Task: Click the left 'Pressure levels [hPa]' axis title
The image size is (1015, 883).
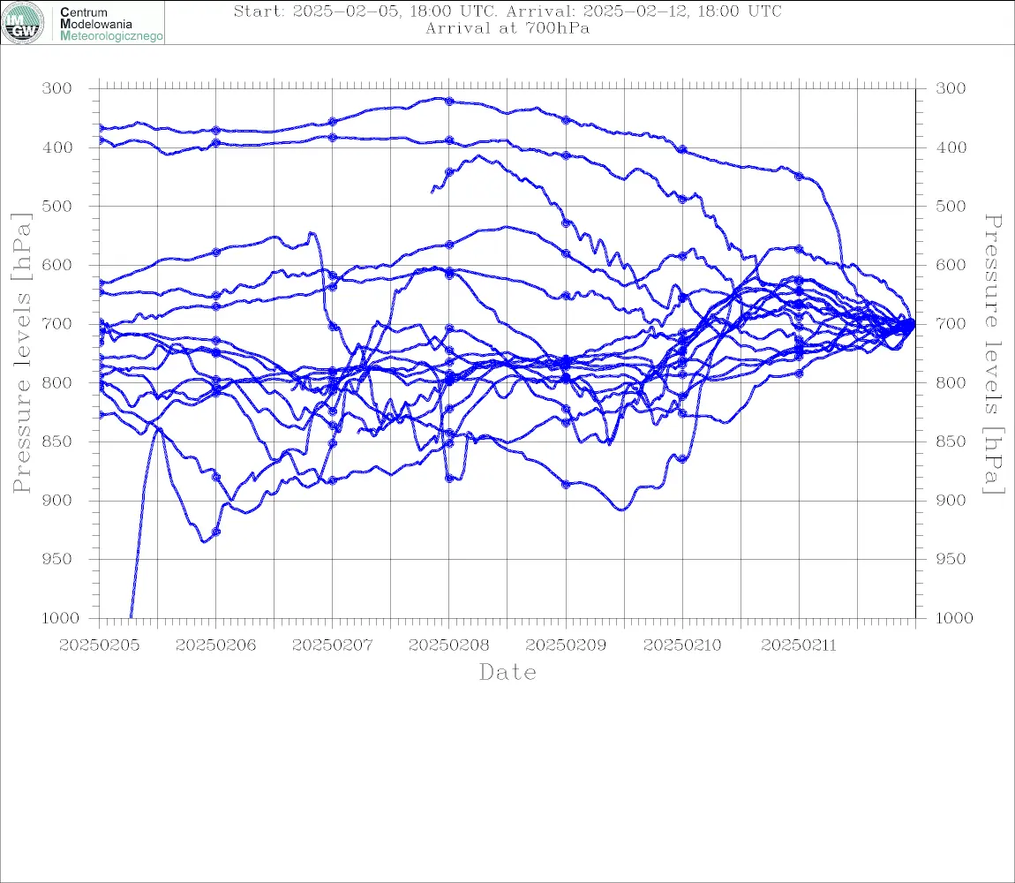Action: click(21, 353)
